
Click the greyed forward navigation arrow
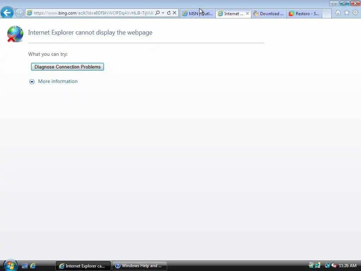[x=19, y=13]
